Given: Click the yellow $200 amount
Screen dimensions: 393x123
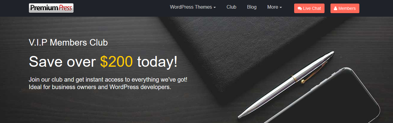Looking at the screenshot, I should (116, 61).
